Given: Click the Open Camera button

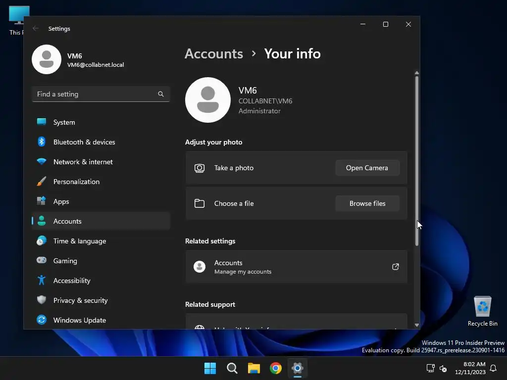Looking at the screenshot, I should (367, 168).
